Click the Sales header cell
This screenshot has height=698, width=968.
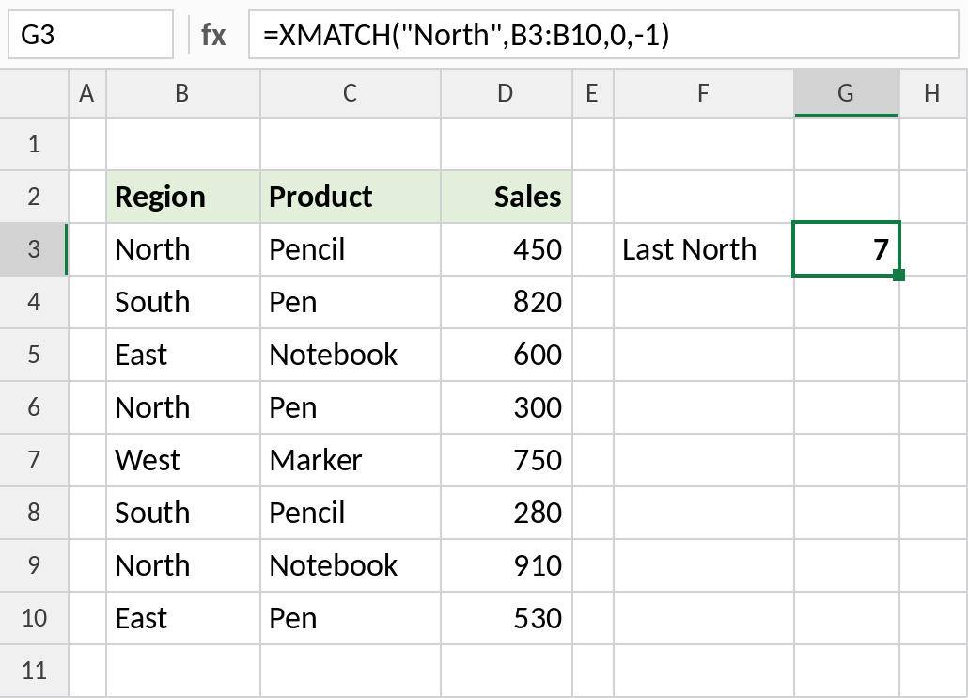click(x=507, y=197)
